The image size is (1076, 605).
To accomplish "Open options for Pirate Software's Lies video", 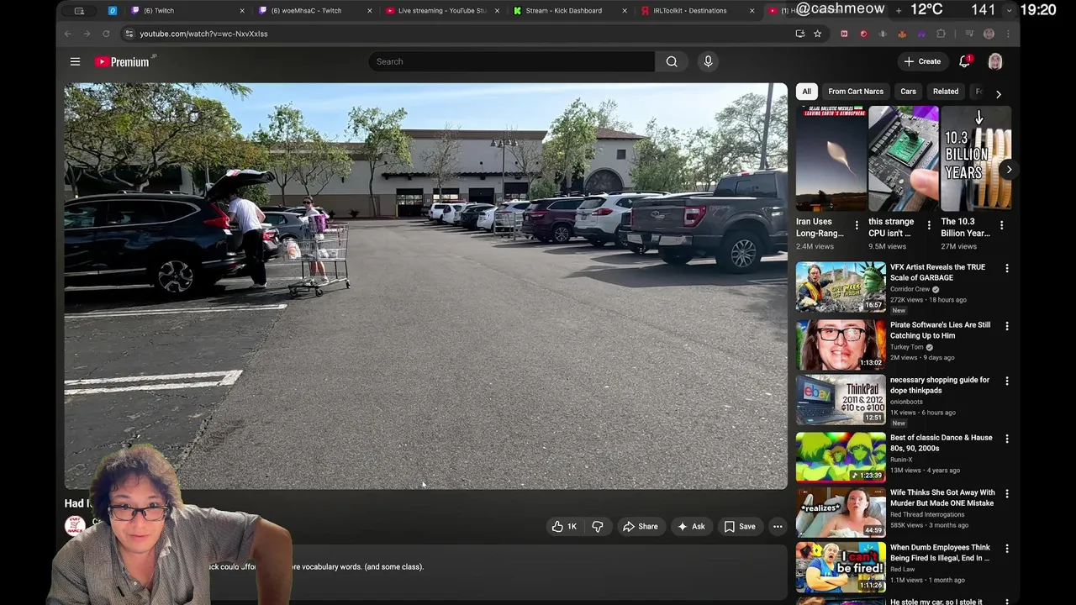I will pos(1007,326).
